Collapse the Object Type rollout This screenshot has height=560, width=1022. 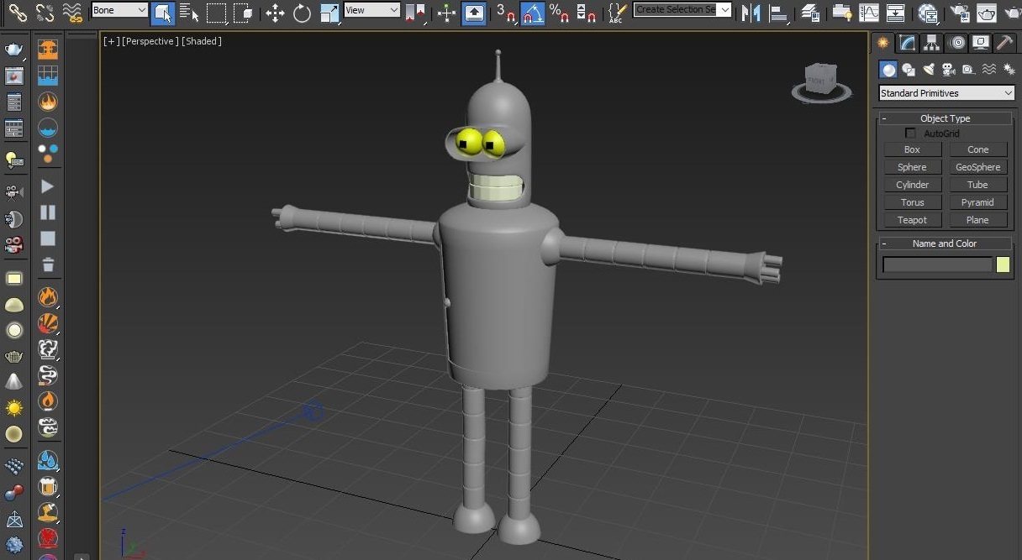point(945,118)
